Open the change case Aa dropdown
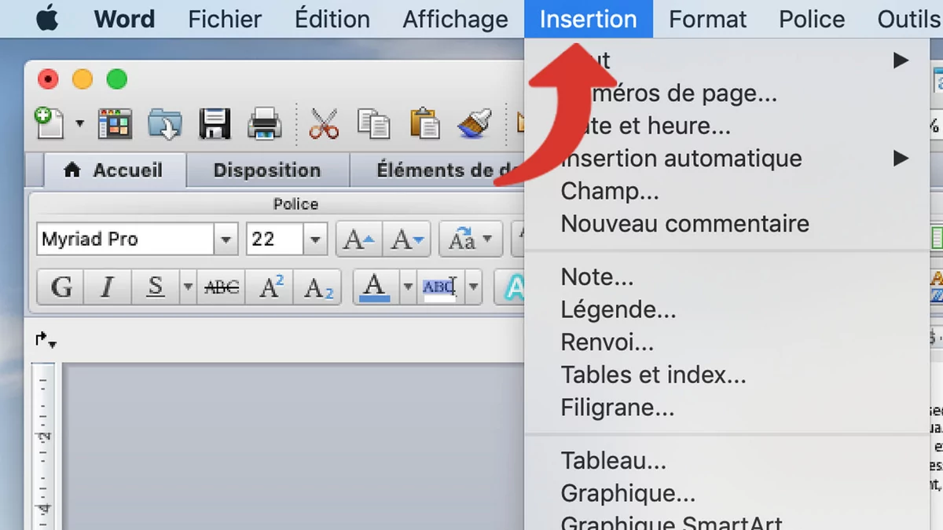This screenshot has height=530, width=943. tap(470, 239)
